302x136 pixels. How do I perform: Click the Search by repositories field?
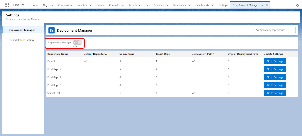pyautogui.click(x=275, y=30)
